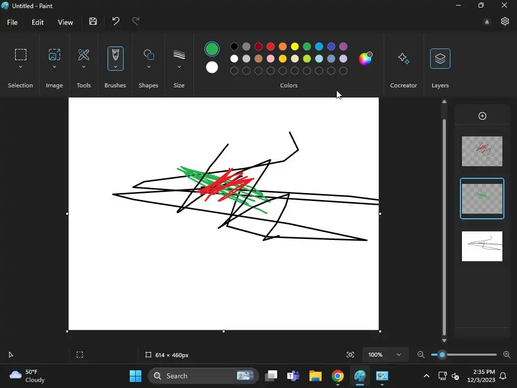Viewport: 517px width, 388px height.
Task: Click the taskbar Search box
Action: pyautogui.click(x=203, y=376)
